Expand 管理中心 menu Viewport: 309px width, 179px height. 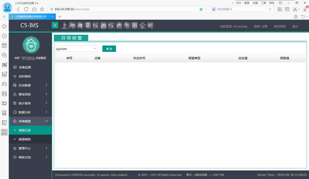(x=30, y=148)
